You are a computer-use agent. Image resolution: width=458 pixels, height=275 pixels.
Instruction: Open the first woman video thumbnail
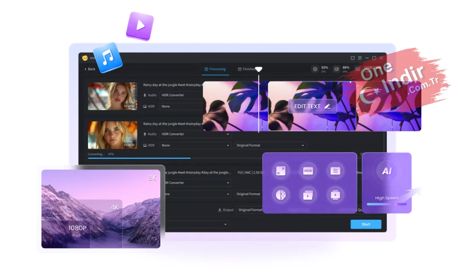[x=112, y=96]
